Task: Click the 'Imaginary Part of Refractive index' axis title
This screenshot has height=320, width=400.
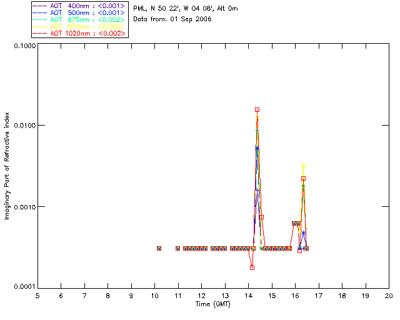Action: pos(7,166)
